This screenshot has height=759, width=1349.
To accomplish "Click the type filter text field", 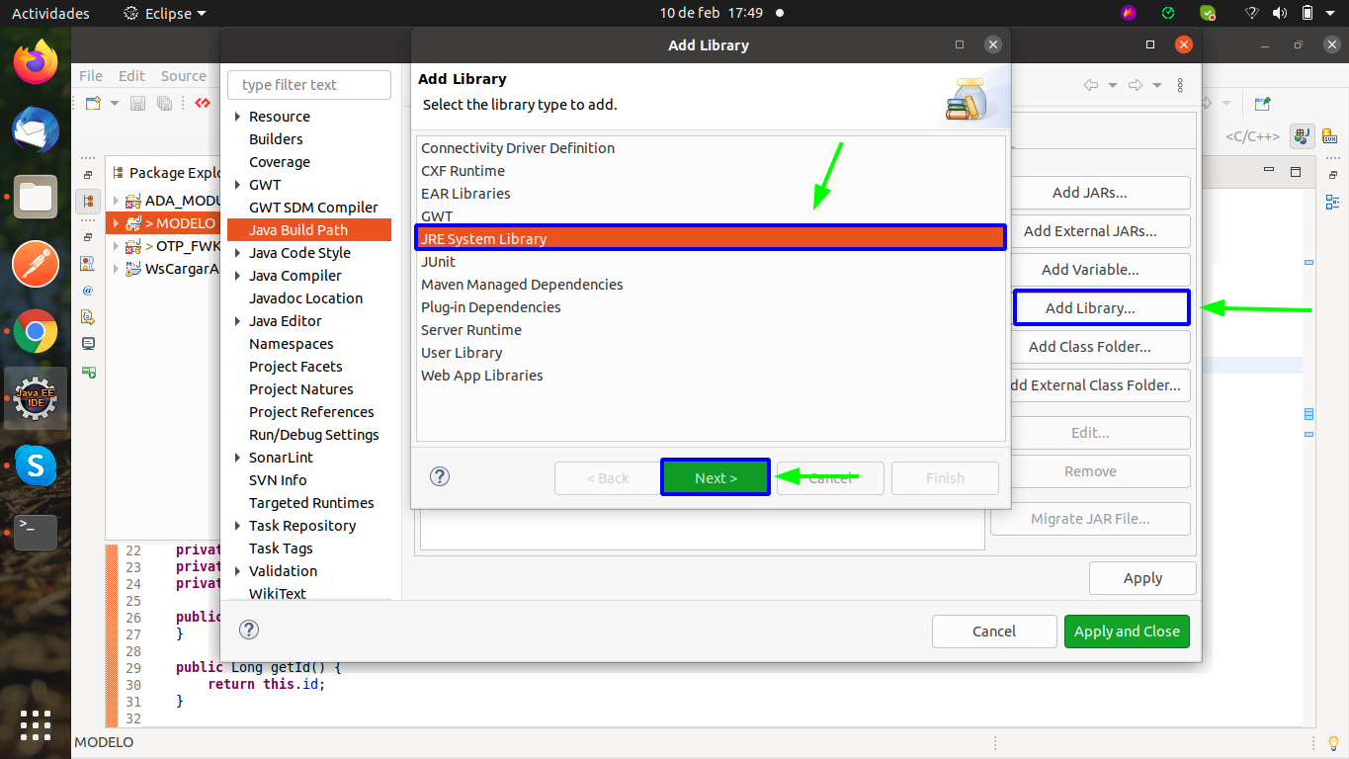I will pos(308,85).
